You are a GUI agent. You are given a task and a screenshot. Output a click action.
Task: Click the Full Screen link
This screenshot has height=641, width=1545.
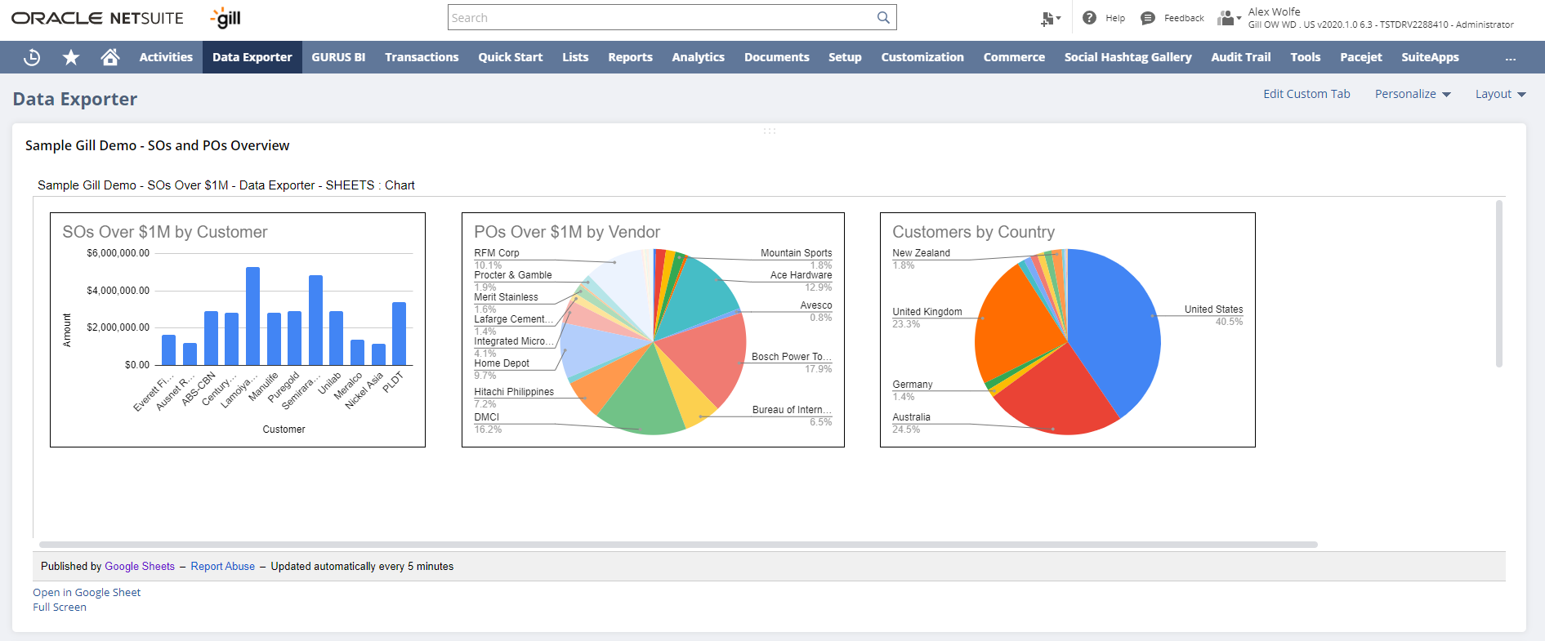click(60, 608)
